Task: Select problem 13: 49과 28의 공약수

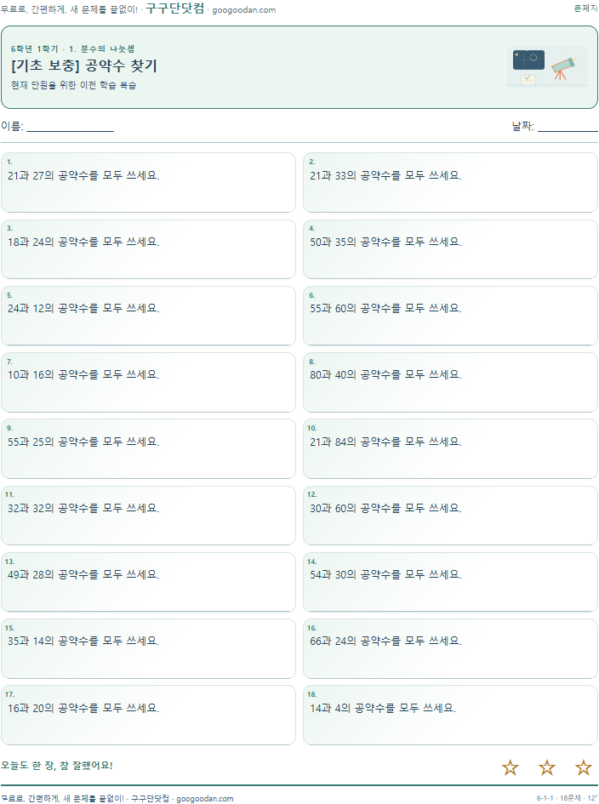Action: [148, 582]
